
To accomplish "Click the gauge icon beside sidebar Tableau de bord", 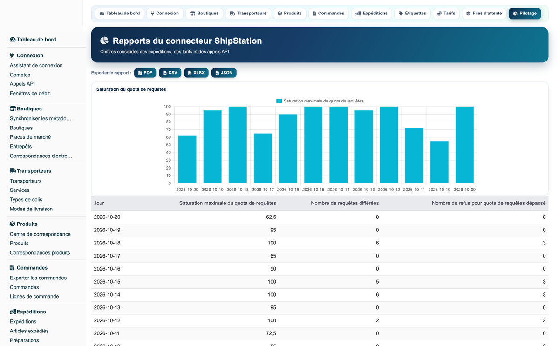I will click(13, 40).
